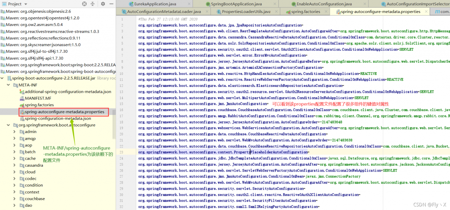450x210 pixels.
Task: Click the cassandra package folder icon
Action: (22, 165)
